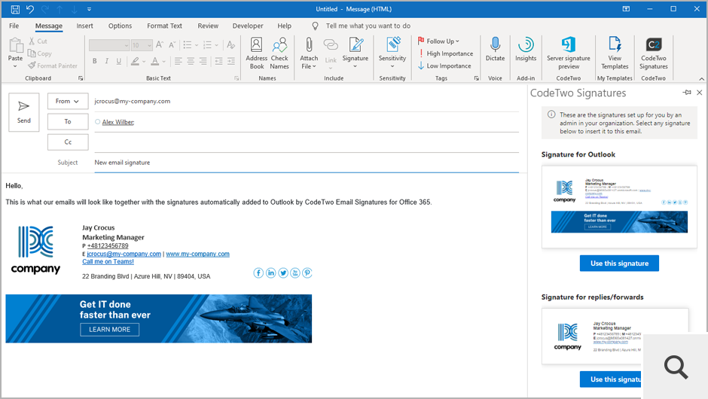Switch to the Options tab
Image resolution: width=708 pixels, height=399 pixels.
[x=120, y=26]
